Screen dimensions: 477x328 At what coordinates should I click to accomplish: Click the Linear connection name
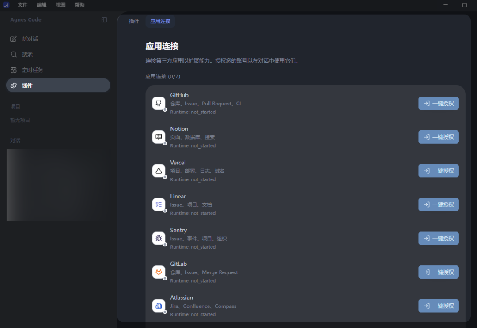pyautogui.click(x=178, y=196)
